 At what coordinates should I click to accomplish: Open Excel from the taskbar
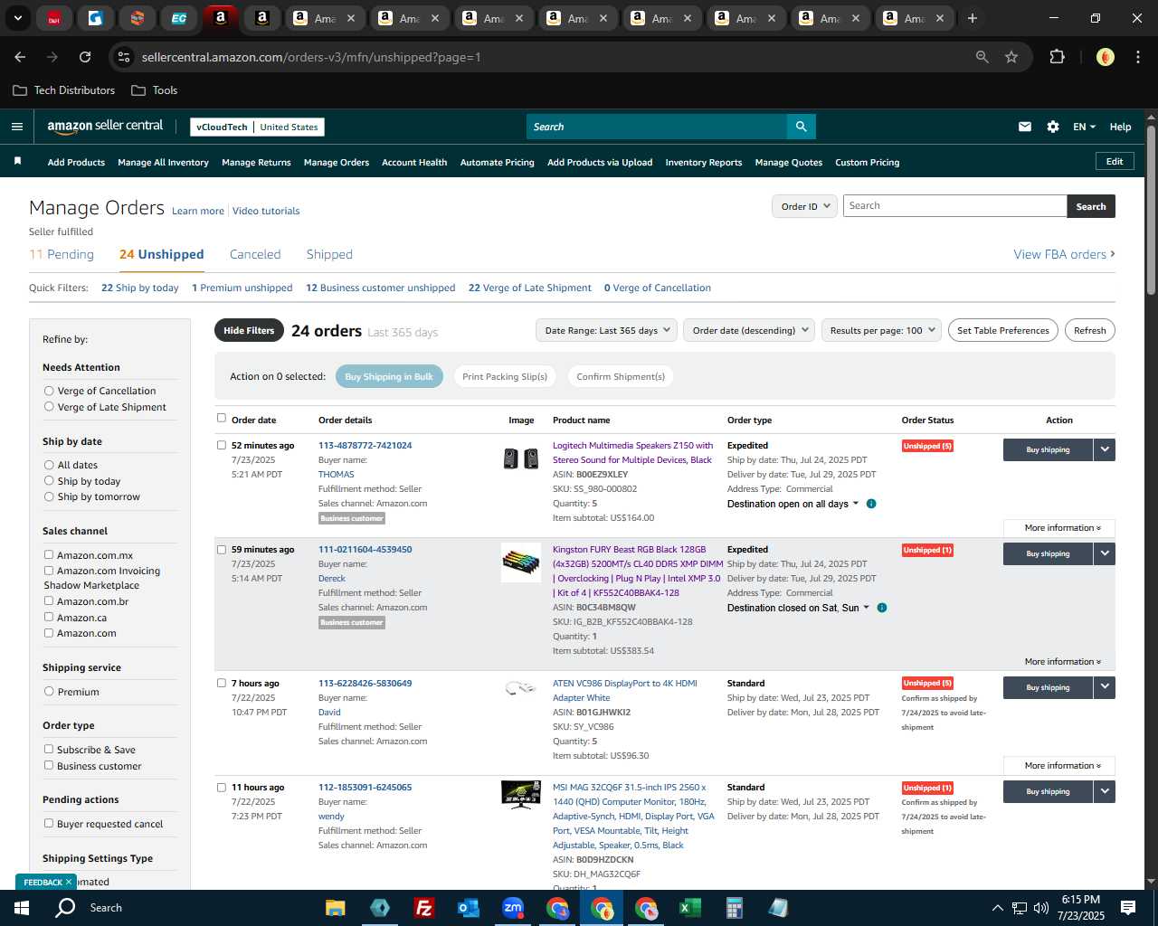tap(690, 908)
